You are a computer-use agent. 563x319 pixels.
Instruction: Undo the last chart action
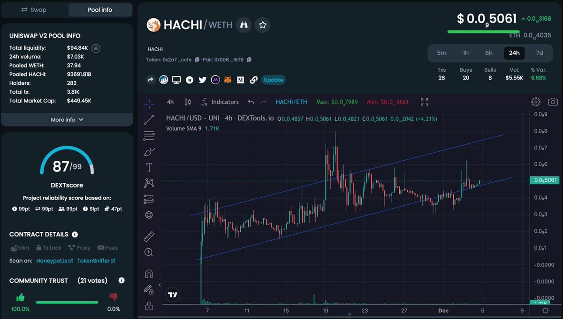tap(251, 102)
